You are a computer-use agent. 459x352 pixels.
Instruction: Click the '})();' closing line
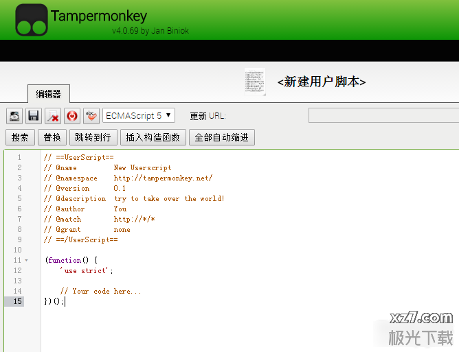pos(54,301)
